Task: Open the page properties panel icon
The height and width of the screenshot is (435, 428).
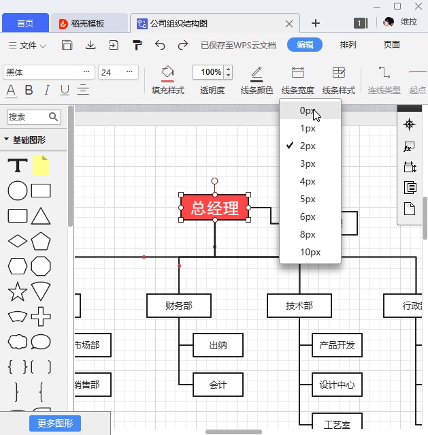Action: tap(410, 187)
